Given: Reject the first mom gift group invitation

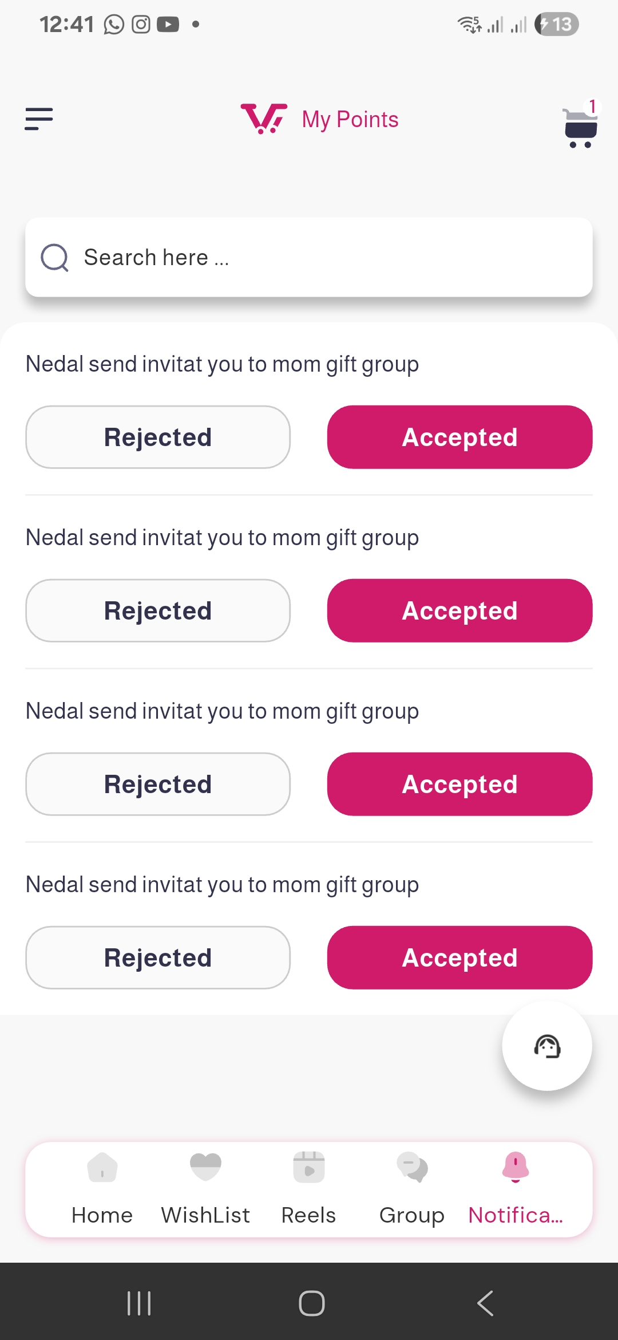Looking at the screenshot, I should pos(158,437).
